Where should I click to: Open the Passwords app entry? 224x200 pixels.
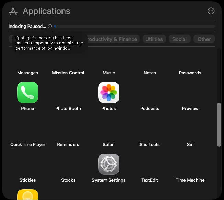(190, 73)
